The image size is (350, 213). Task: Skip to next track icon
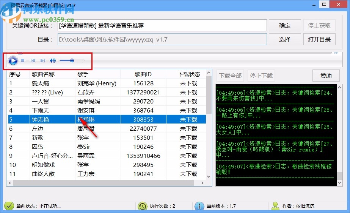pos(42,60)
